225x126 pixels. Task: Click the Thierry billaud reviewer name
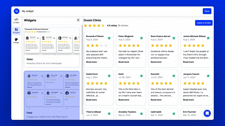click(93, 112)
